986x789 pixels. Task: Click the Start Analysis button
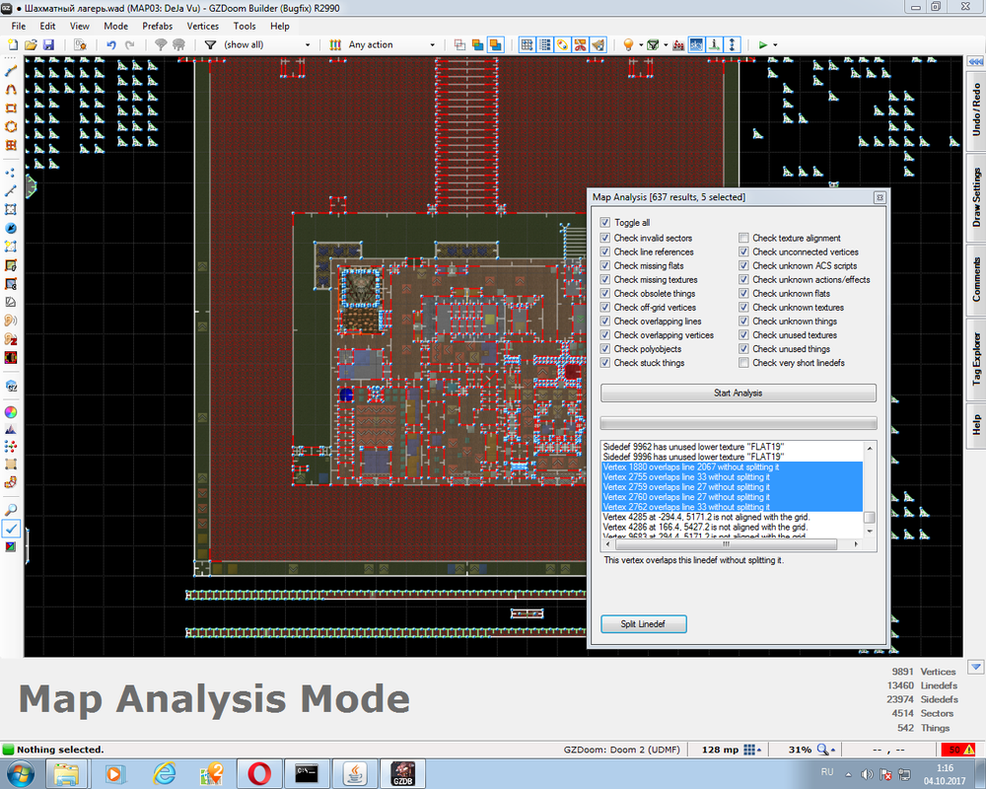click(739, 393)
